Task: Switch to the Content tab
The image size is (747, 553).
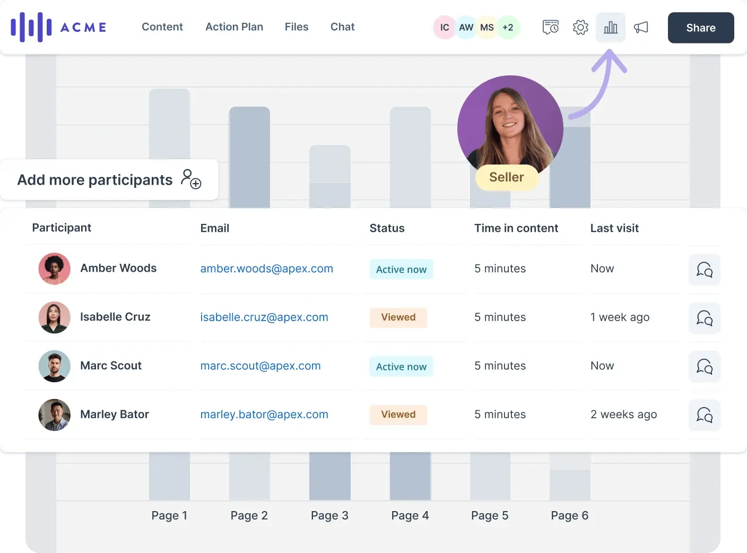Action: [x=162, y=27]
